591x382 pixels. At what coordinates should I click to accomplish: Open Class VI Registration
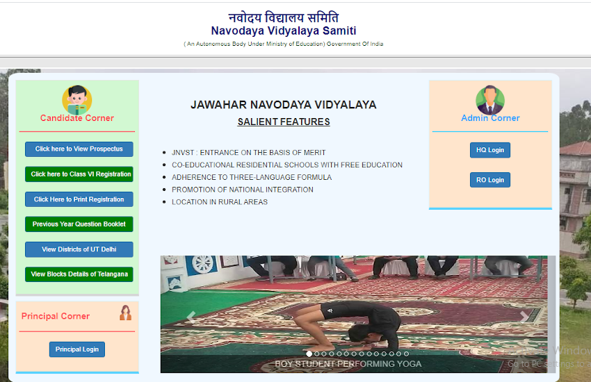[x=79, y=174]
